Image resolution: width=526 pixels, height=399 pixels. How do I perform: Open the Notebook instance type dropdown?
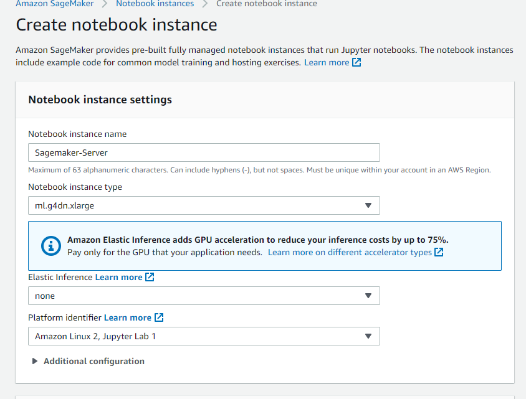(204, 205)
